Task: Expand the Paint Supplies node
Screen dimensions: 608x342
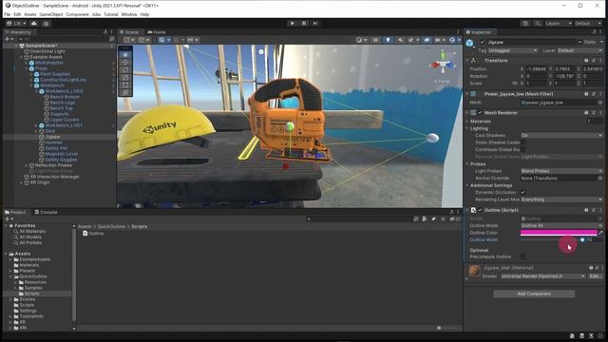Action: [31, 74]
